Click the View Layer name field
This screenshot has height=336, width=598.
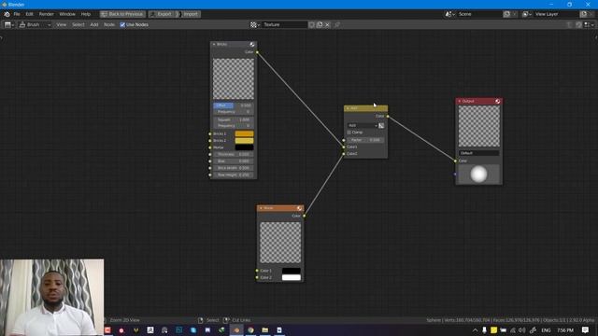tap(556, 14)
